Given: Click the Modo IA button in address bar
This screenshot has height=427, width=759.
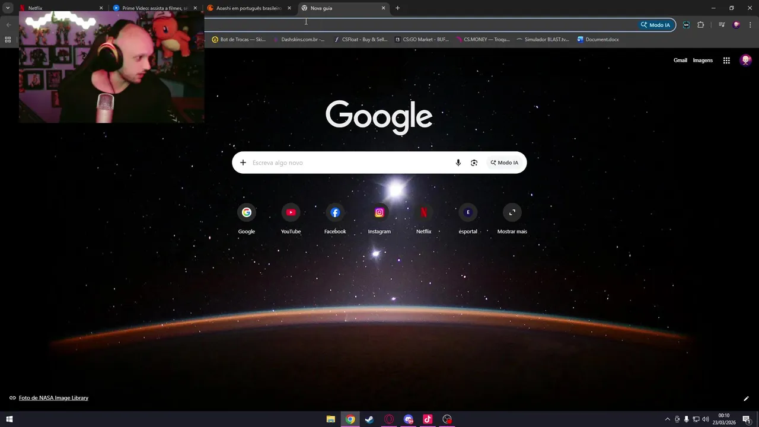Looking at the screenshot, I should [655, 25].
